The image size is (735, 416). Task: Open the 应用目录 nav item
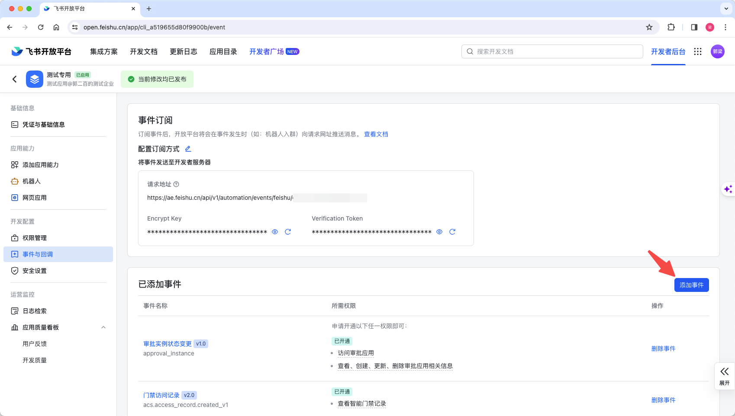point(223,51)
